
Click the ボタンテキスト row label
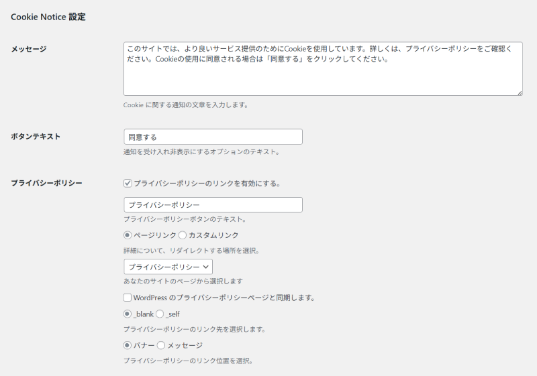(x=36, y=136)
